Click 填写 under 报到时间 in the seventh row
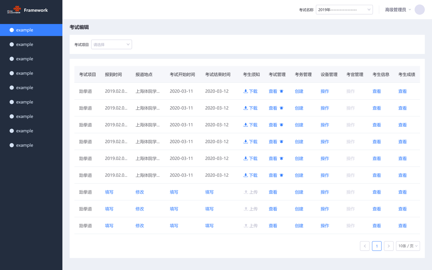Screen dimensions: 432x270 109,192
